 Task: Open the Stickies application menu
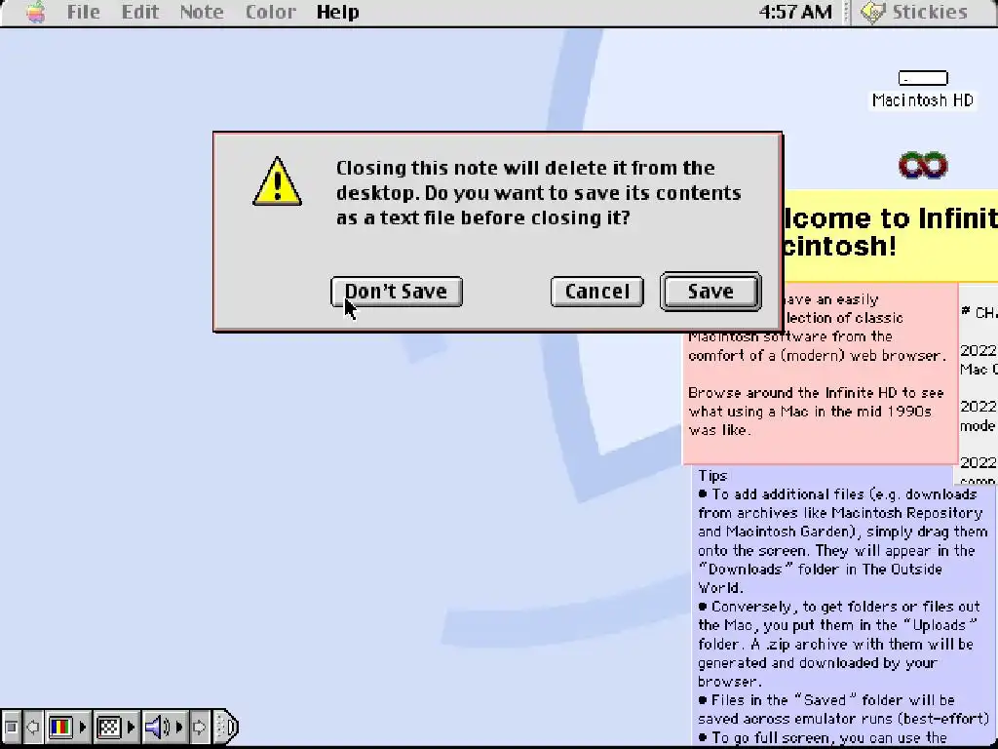(x=914, y=12)
